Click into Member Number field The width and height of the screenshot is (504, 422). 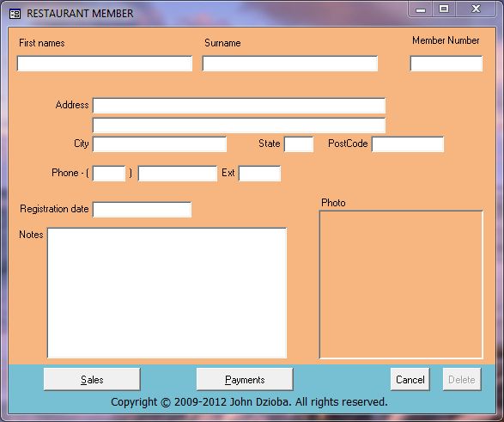click(446, 64)
